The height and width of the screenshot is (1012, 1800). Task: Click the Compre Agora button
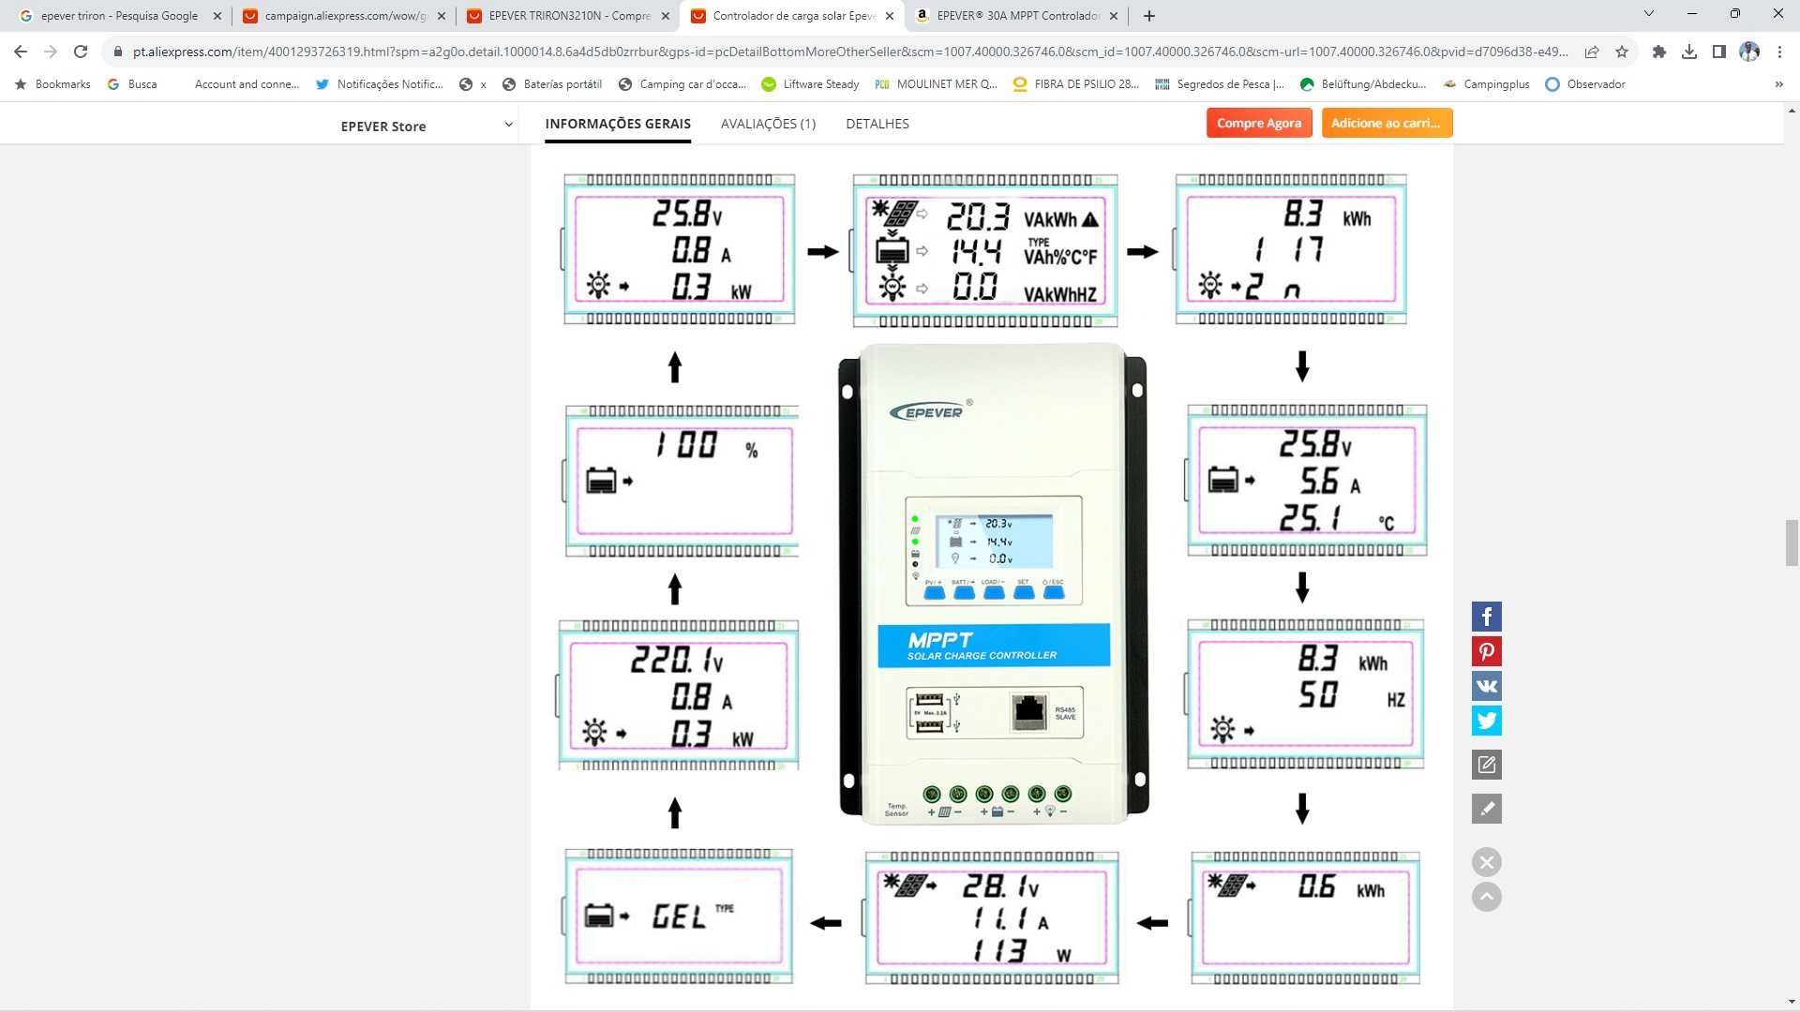tap(1258, 123)
